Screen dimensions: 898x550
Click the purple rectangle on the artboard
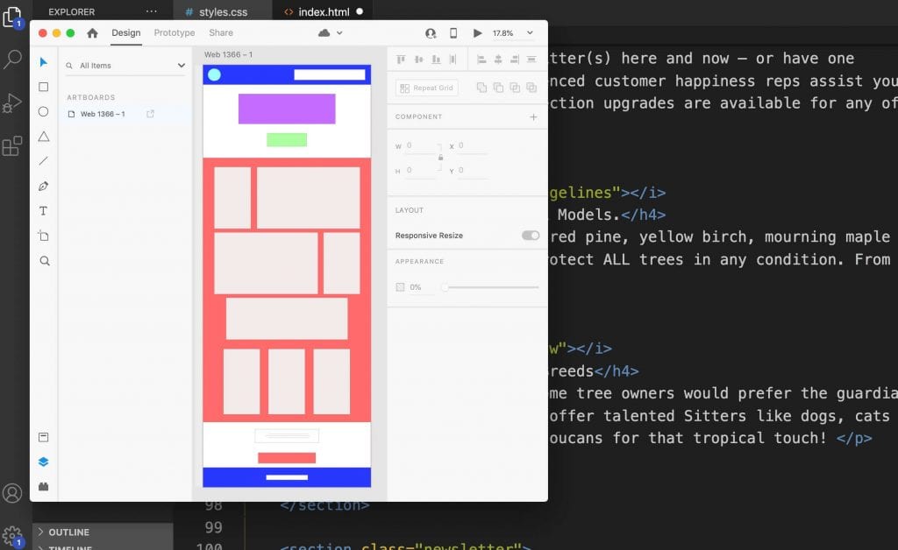point(287,109)
